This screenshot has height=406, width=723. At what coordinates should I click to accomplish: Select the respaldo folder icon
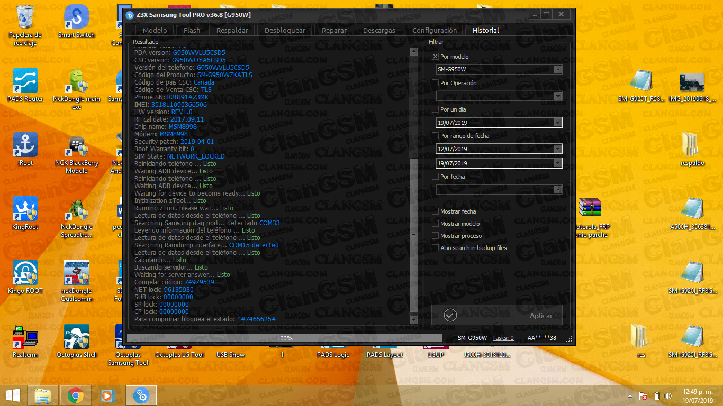(692, 150)
